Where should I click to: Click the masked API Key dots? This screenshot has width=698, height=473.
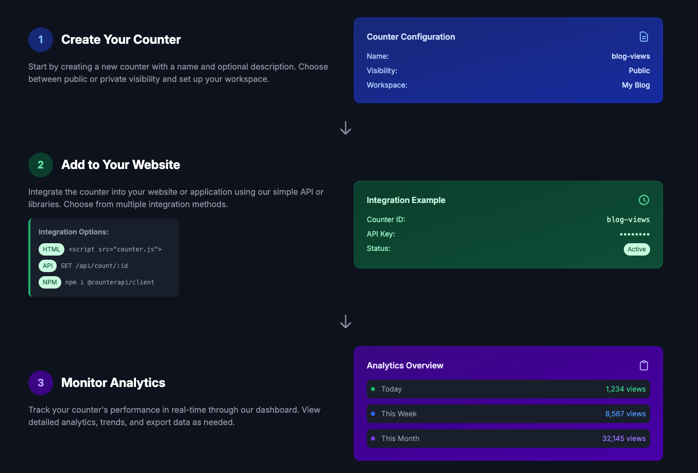coord(634,234)
